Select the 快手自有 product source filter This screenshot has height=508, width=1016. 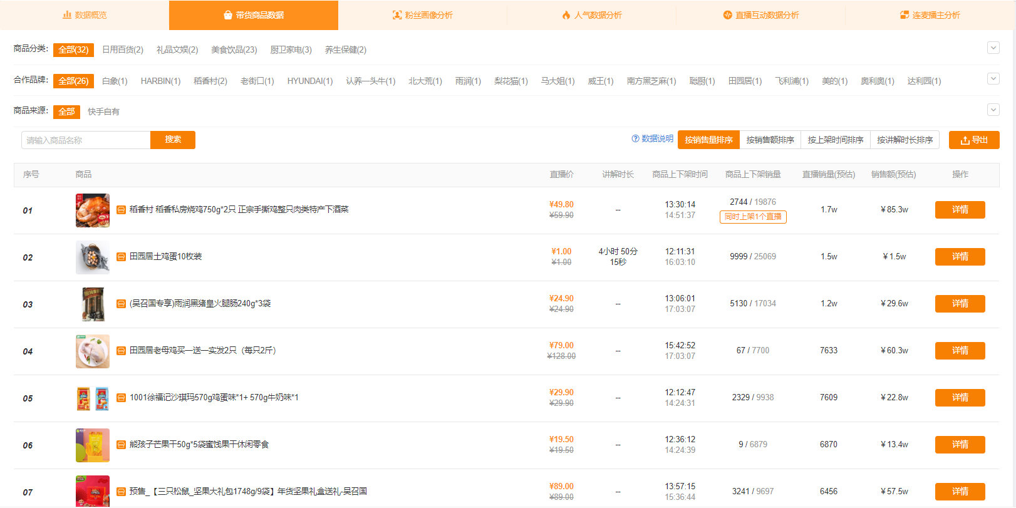point(103,112)
